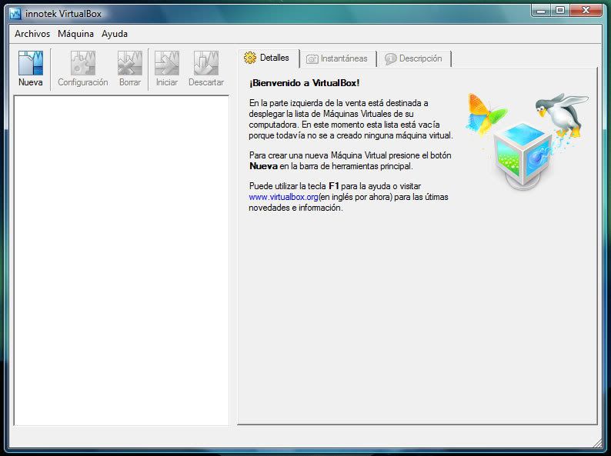Screen dimensions: 611x456
Task: Open Configuración from the toolbar
Action: pyautogui.click(x=82, y=68)
